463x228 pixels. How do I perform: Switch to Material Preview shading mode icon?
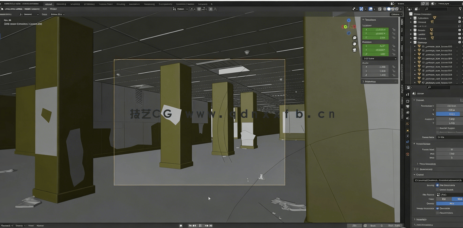(x=393, y=9)
